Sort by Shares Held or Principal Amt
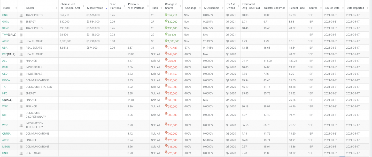 tap(72, 6)
